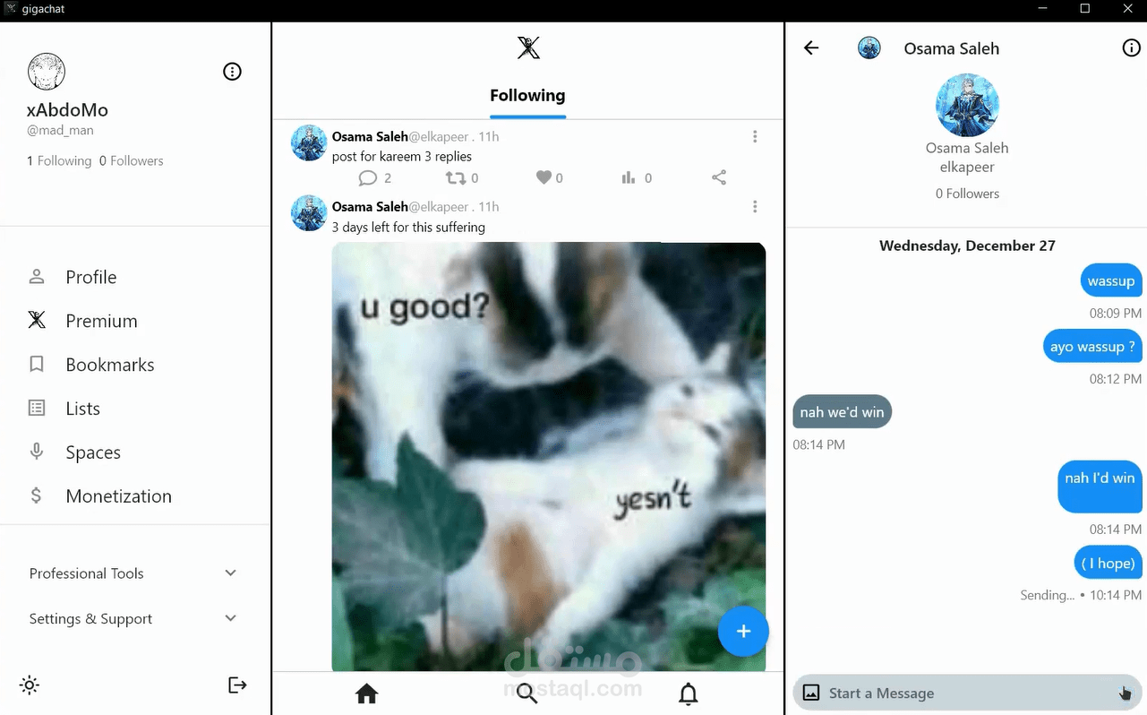
Task: Click the '3 days left for this suffering' text
Action: [x=408, y=228]
